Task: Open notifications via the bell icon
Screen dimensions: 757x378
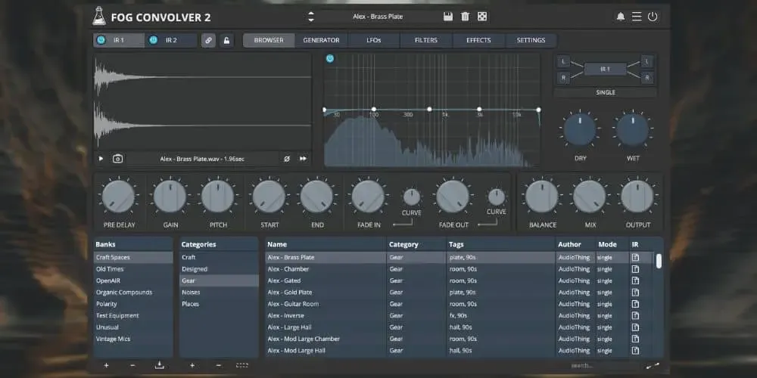Action: pos(621,17)
